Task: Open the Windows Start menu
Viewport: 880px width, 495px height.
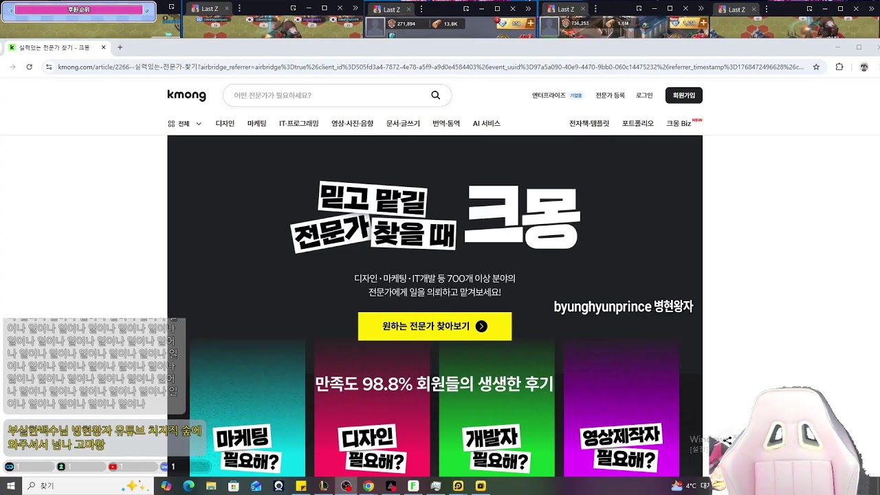Action: 11,486
